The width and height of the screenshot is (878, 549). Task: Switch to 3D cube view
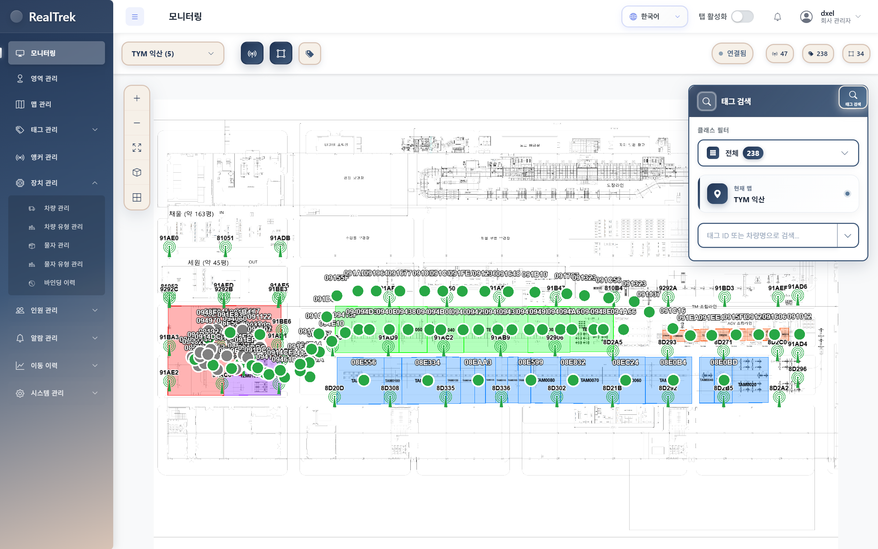click(137, 172)
